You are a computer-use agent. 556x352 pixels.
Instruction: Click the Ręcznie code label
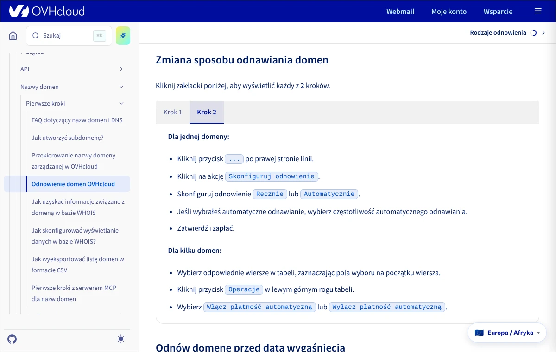(270, 194)
